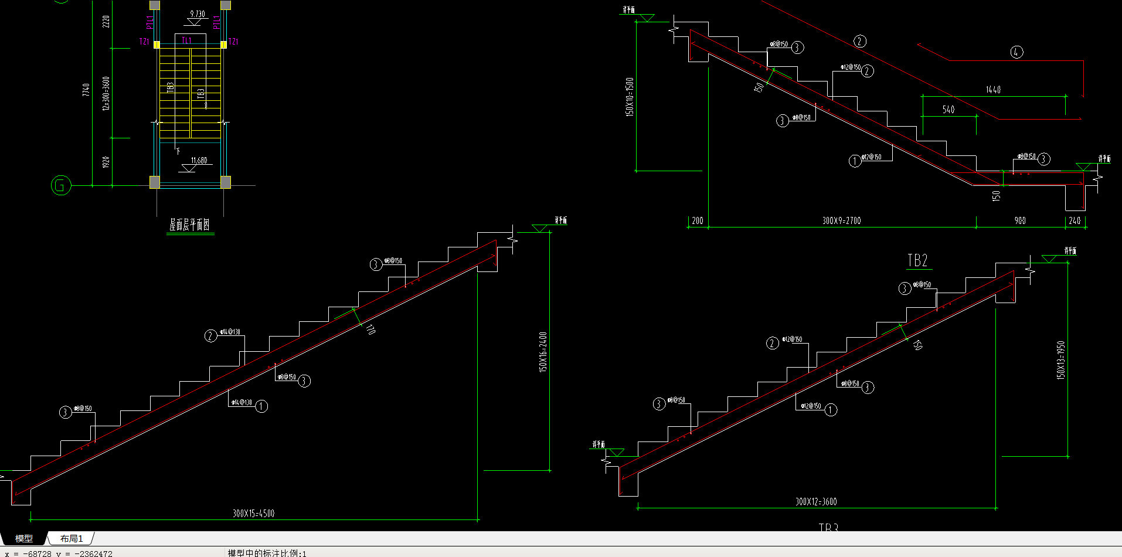Click the 1440 dimension text
This screenshot has width=1122, height=557.
[x=993, y=90]
